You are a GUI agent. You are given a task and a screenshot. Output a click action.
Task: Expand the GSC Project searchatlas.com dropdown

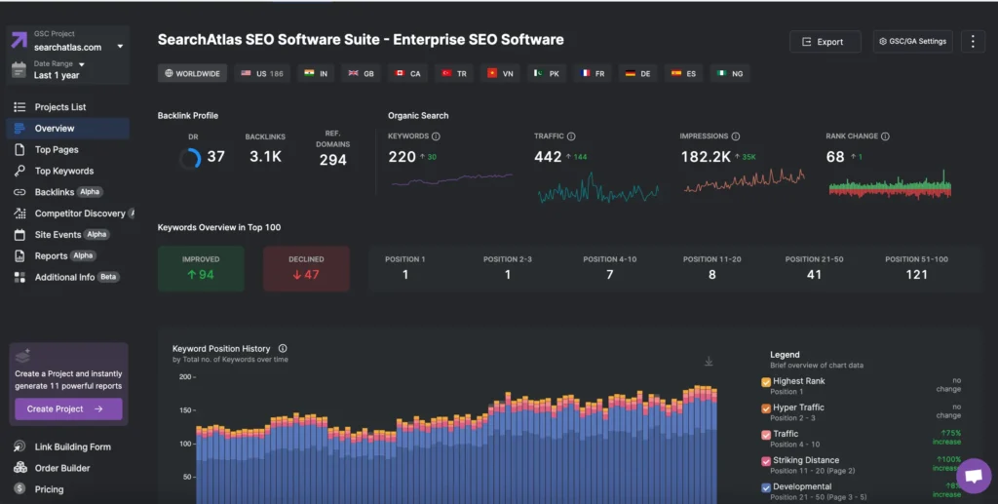(120, 47)
